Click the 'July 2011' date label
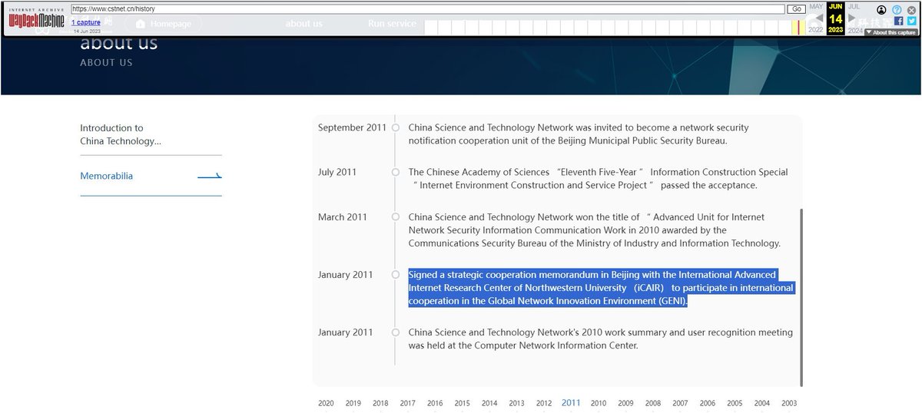The width and height of the screenshot is (922, 413). 337,172
